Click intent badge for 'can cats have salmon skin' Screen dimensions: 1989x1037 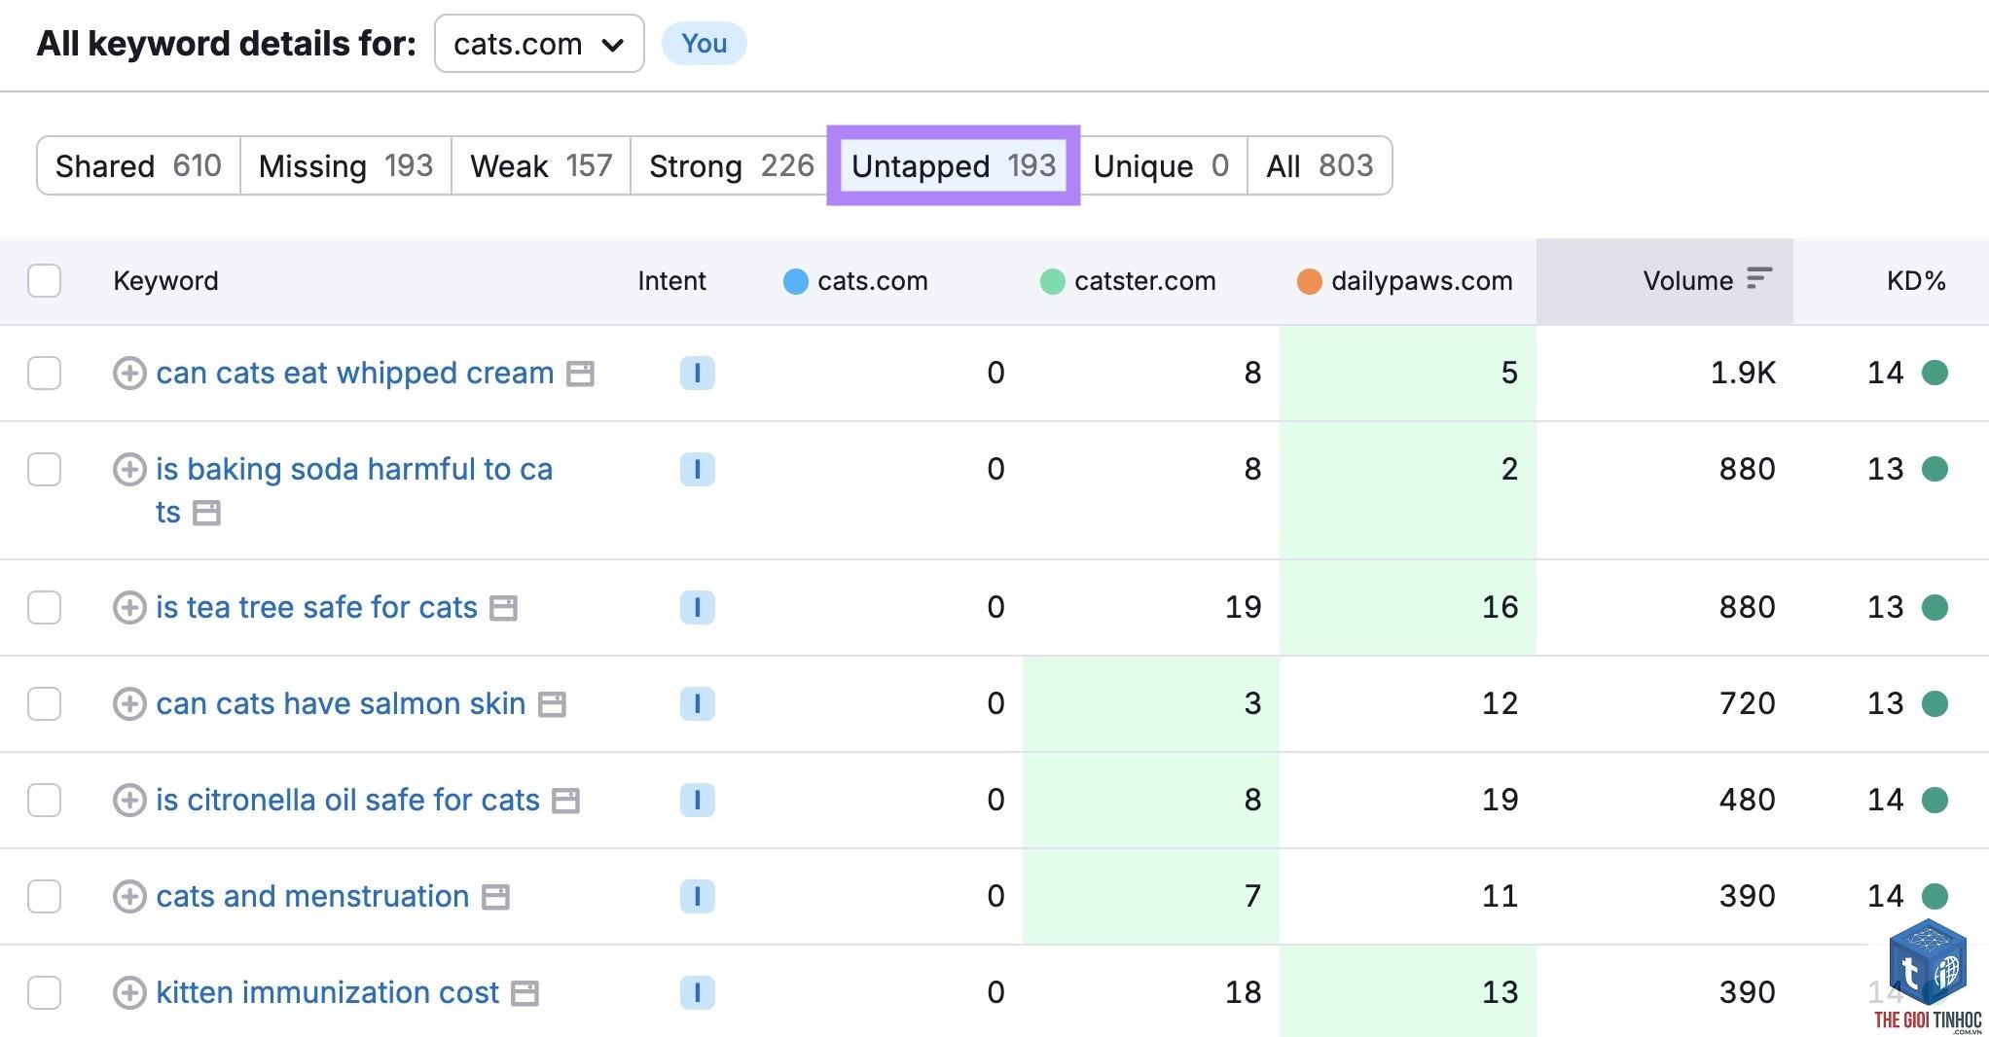tap(697, 703)
